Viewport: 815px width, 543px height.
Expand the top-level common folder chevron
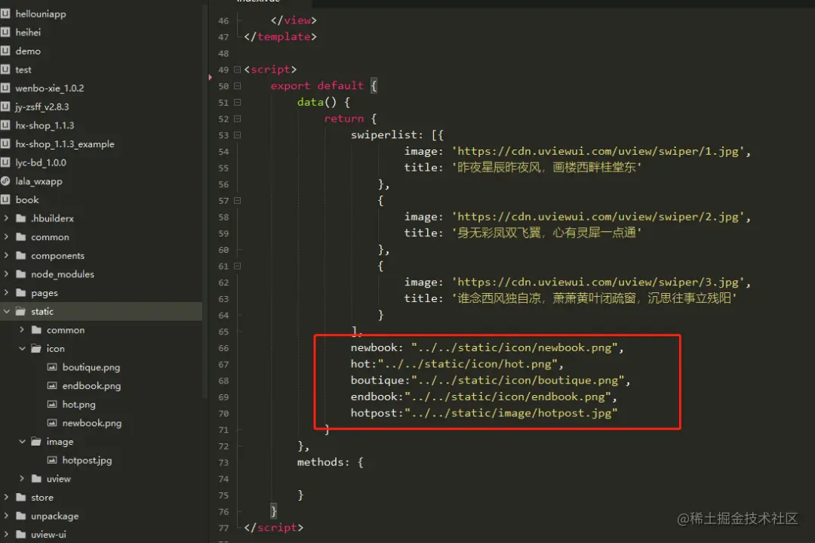point(6,236)
